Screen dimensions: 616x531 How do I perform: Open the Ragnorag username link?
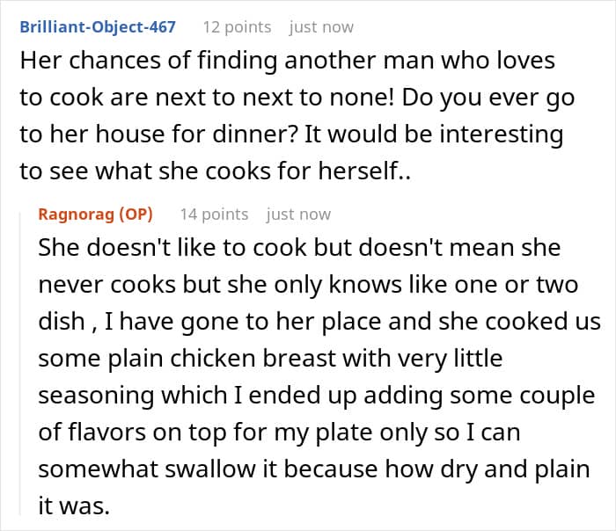pyautogui.click(x=77, y=215)
